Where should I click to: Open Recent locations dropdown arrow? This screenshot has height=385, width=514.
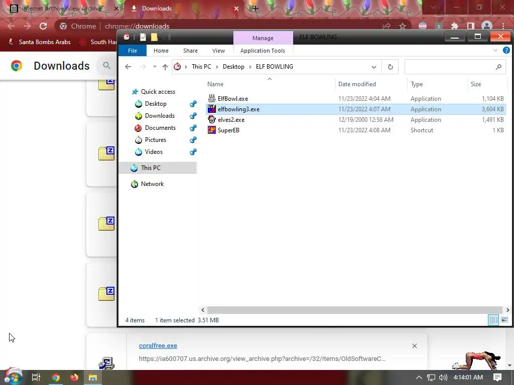pos(155,67)
